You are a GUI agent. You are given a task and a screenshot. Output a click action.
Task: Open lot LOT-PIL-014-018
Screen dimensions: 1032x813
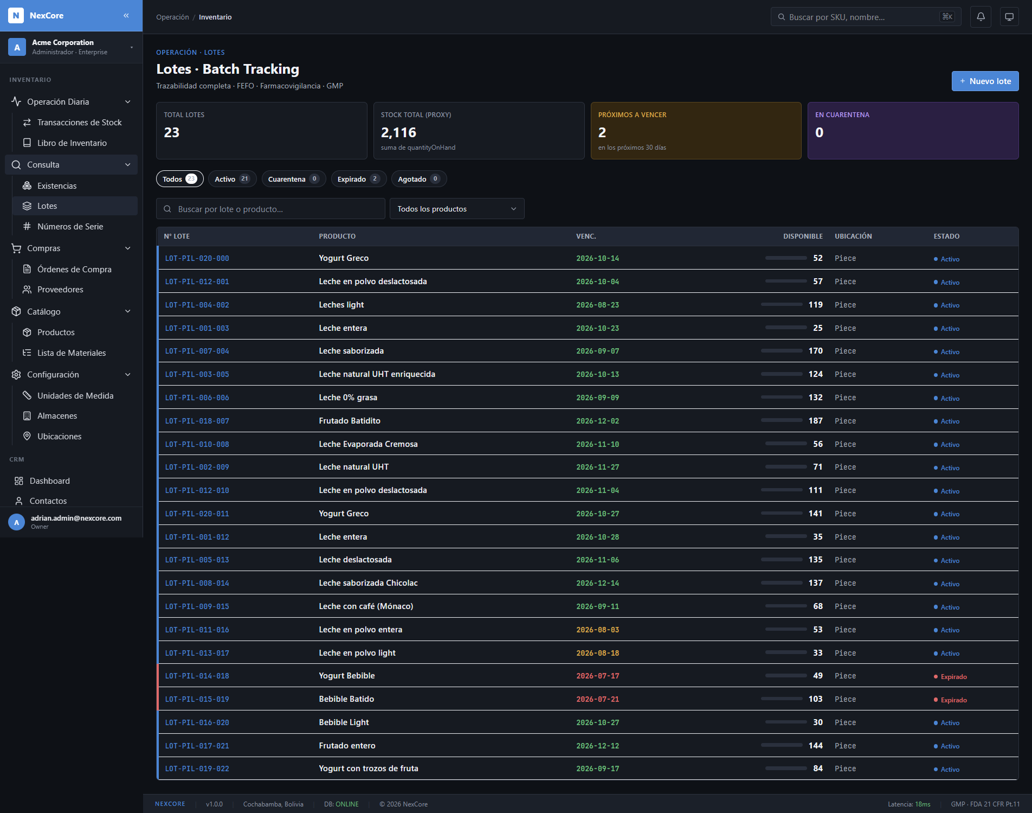197,676
